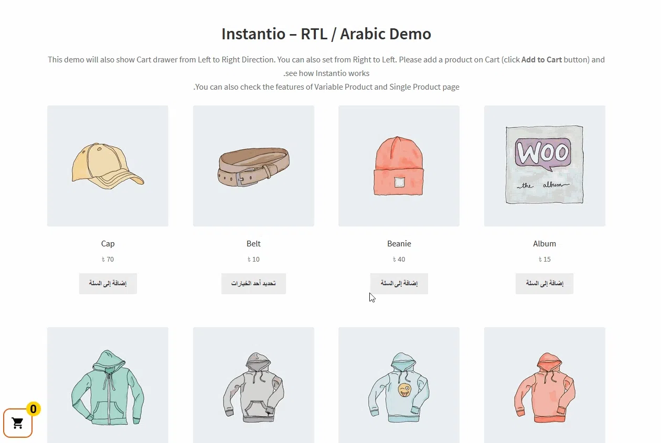Click the Variable Product and Single Product sentence

pyautogui.click(x=326, y=87)
